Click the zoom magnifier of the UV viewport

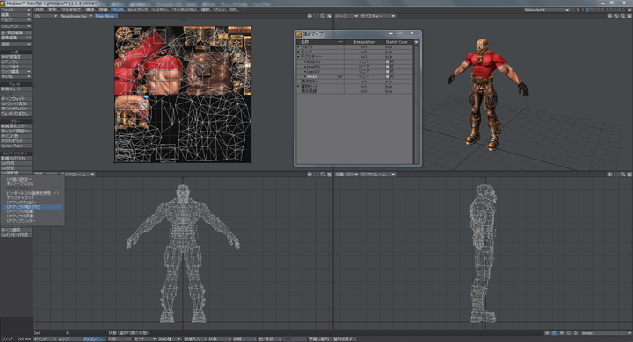coord(323,16)
